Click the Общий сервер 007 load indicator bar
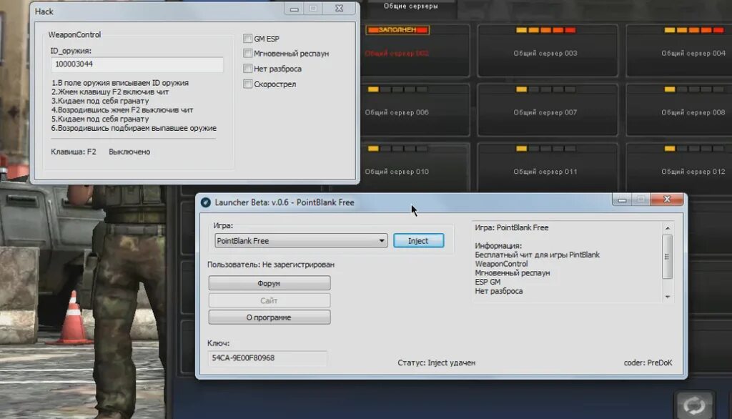Viewport: 732px width, 419px height. [545, 89]
